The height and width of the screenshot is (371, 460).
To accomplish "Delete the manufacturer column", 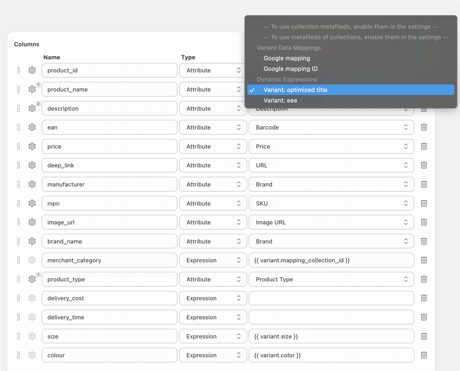I will click(424, 184).
